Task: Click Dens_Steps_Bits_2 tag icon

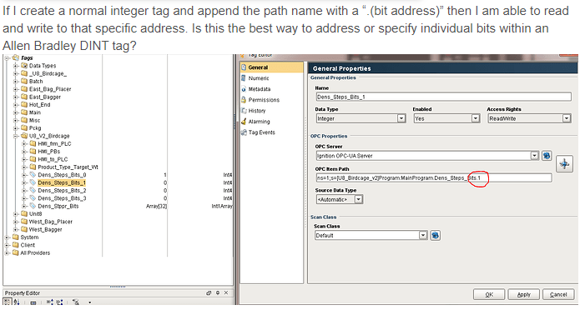Action: [33, 190]
